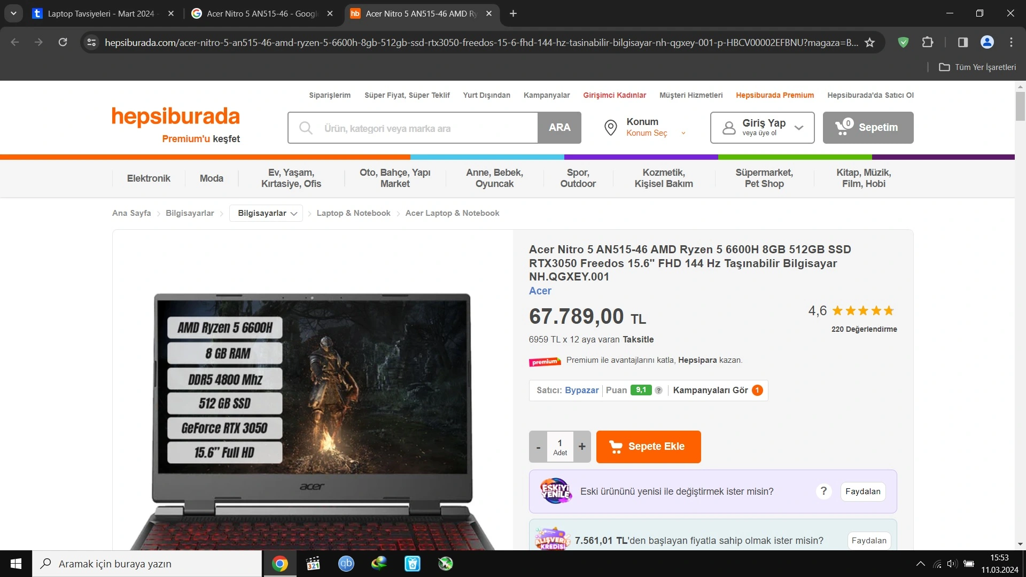Decrease quantity with minus button
The height and width of the screenshot is (577, 1026).
point(538,447)
